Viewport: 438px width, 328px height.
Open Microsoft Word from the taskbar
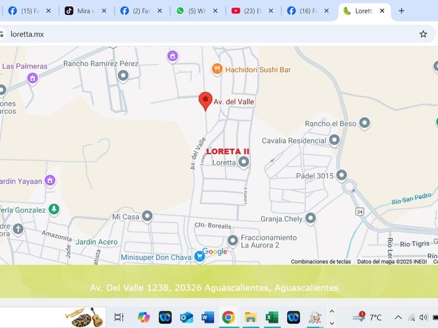pos(208,317)
